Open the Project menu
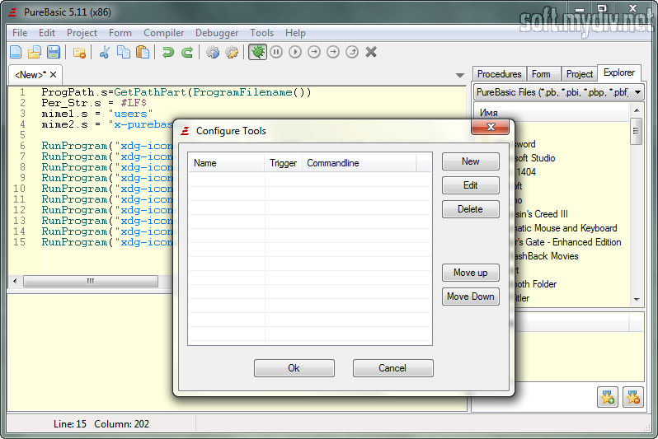The height and width of the screenshot is (439, 658). pos(82,33)
